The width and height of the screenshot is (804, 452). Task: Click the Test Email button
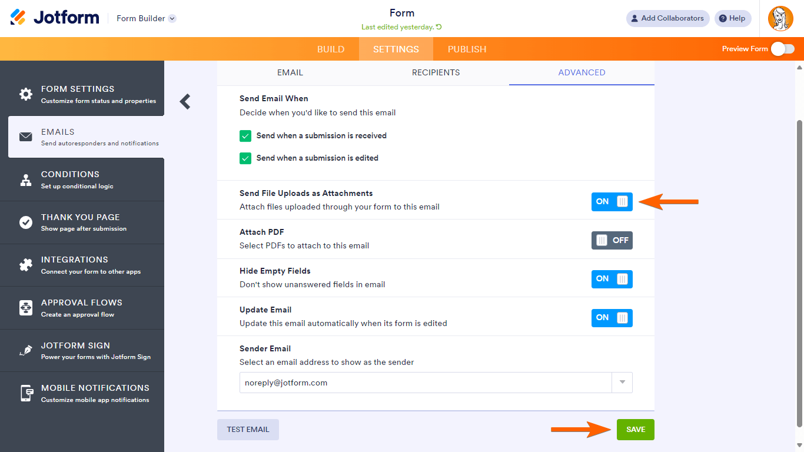pos(248,430)
